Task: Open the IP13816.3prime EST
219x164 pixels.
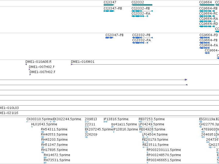Action: (114, 132)
